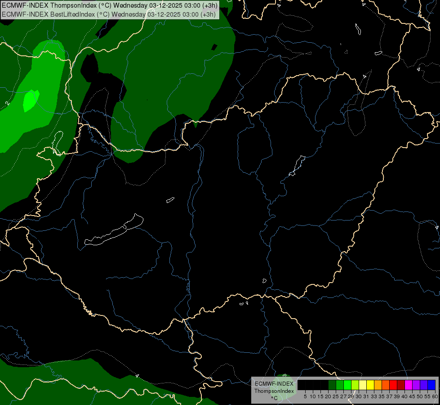Click the legend tick value '30'
Image resolution: width=440 pixels, height=405 pixels.
pyautogui.click(x=359, y=396)
